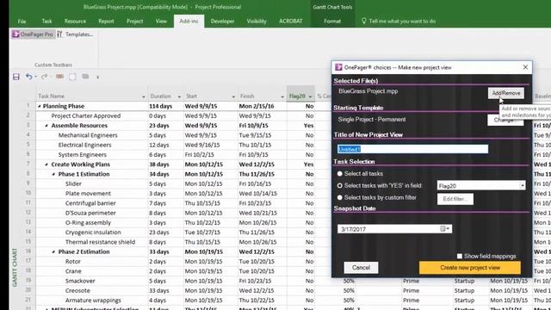Open the Flag20 column filter arrow

tap(310, 96)
